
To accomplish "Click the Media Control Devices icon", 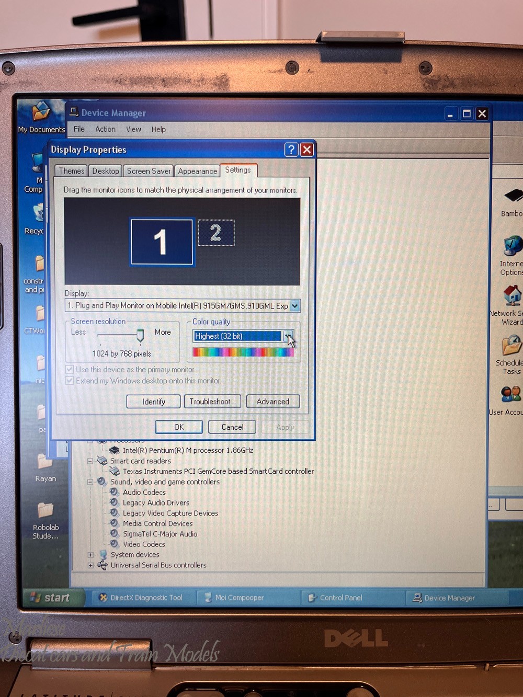I will point(115,523).
